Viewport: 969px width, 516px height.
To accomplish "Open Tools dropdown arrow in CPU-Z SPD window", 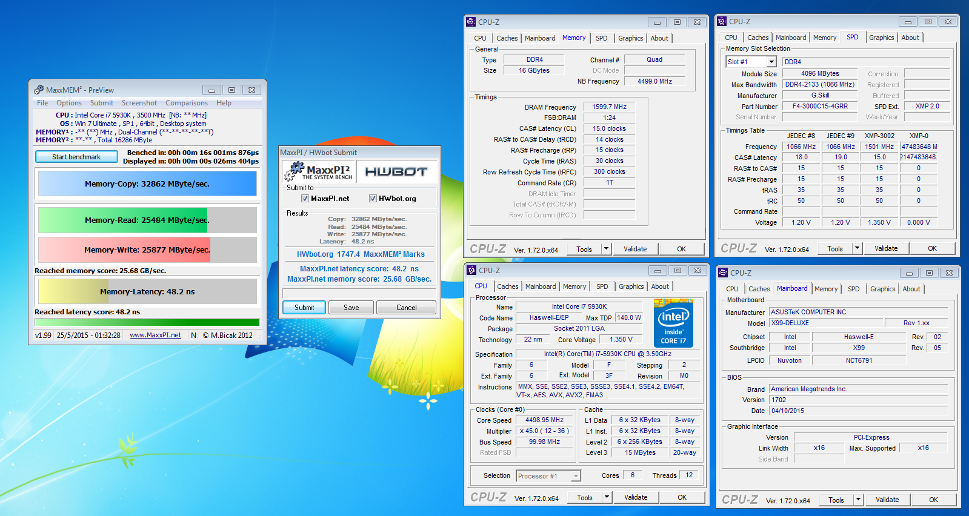I will click(857, 248).
